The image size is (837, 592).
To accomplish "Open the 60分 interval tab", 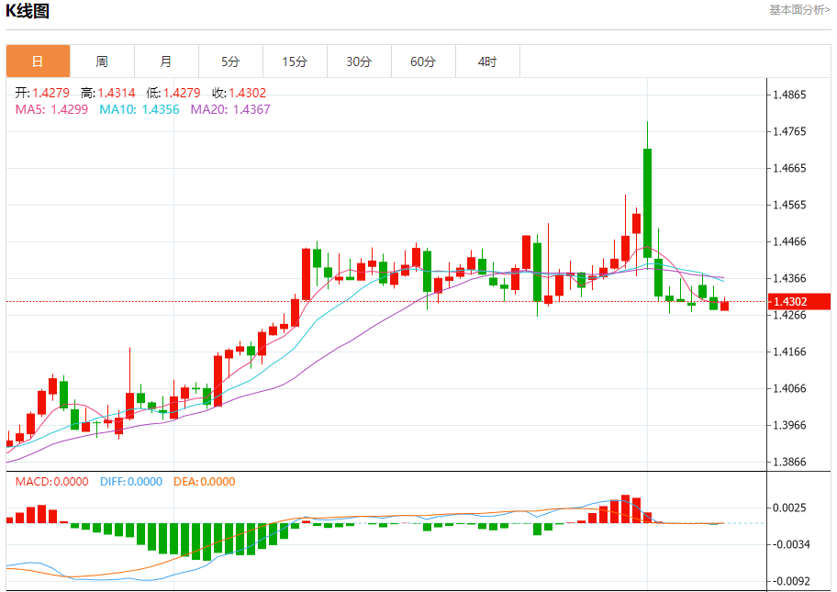I will coord(423,61).
